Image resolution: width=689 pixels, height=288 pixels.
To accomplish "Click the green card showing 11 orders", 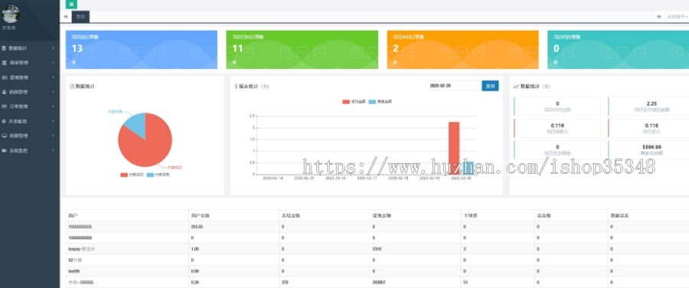I will [x=302, y=50].
